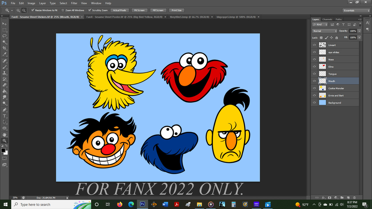Select the History Brush tool

pyautogui.click(x=4, y=79)
